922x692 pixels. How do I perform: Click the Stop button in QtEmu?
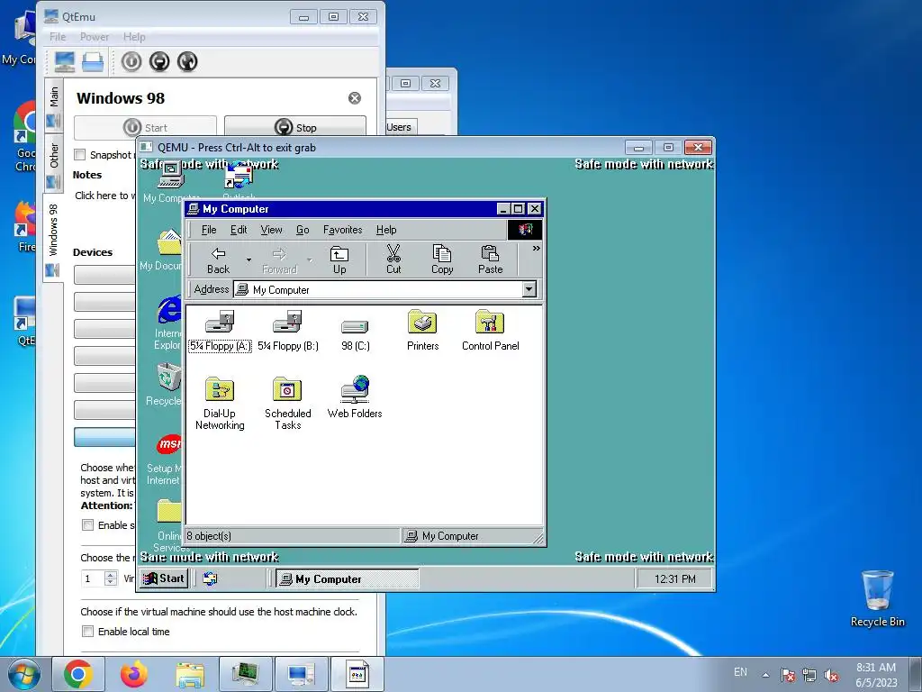coord(295,127)
